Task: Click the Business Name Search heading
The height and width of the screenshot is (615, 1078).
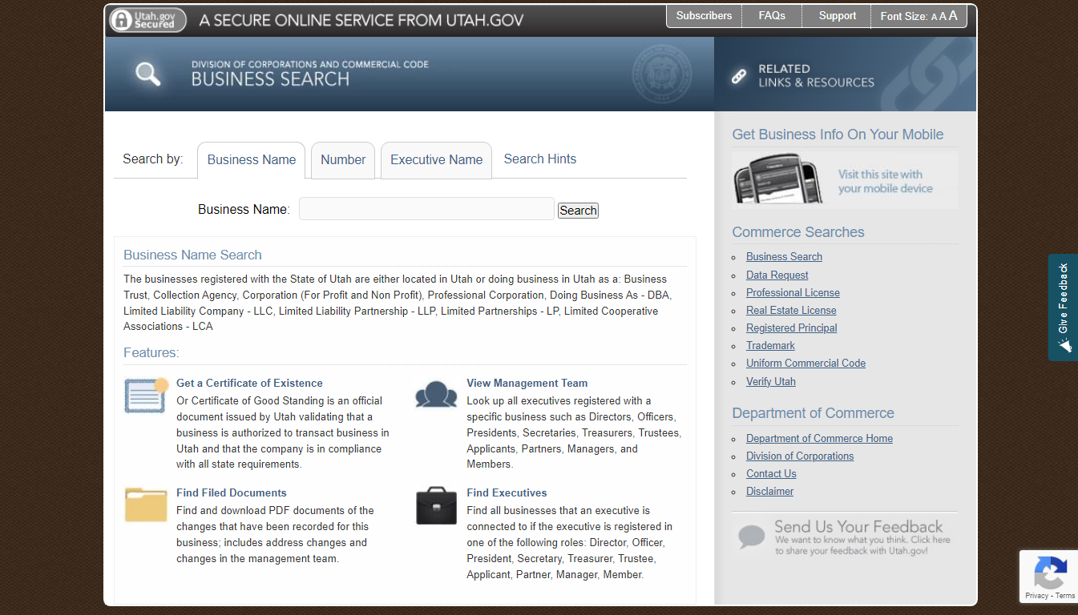Action: coord(192,255)
